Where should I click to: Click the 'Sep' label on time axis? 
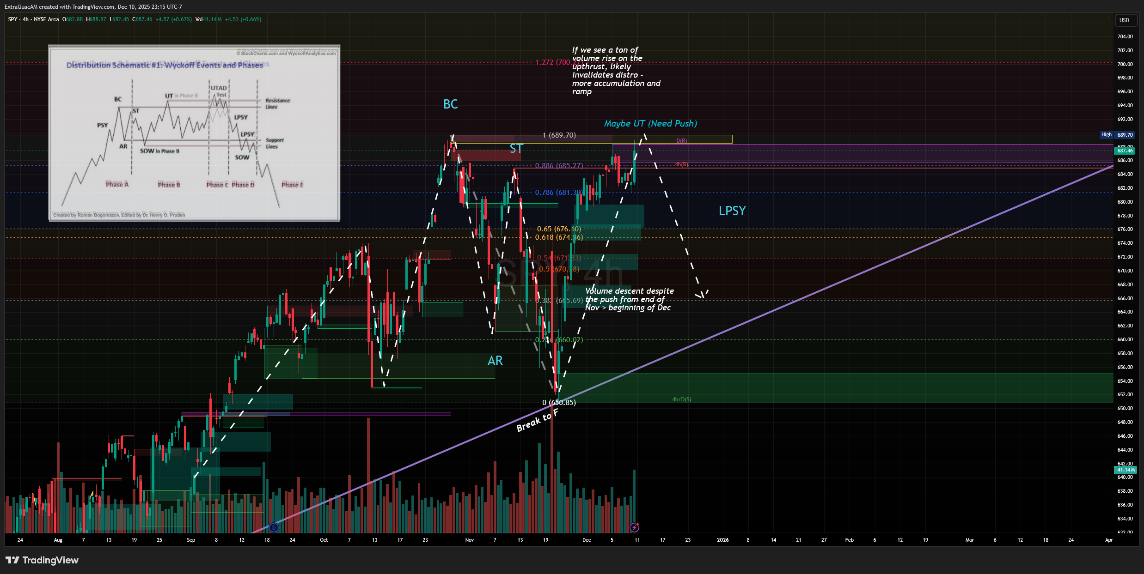pyautogui.click(x=191, y=540)
